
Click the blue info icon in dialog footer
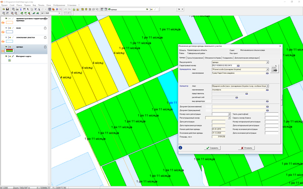[x=180, y=148]
